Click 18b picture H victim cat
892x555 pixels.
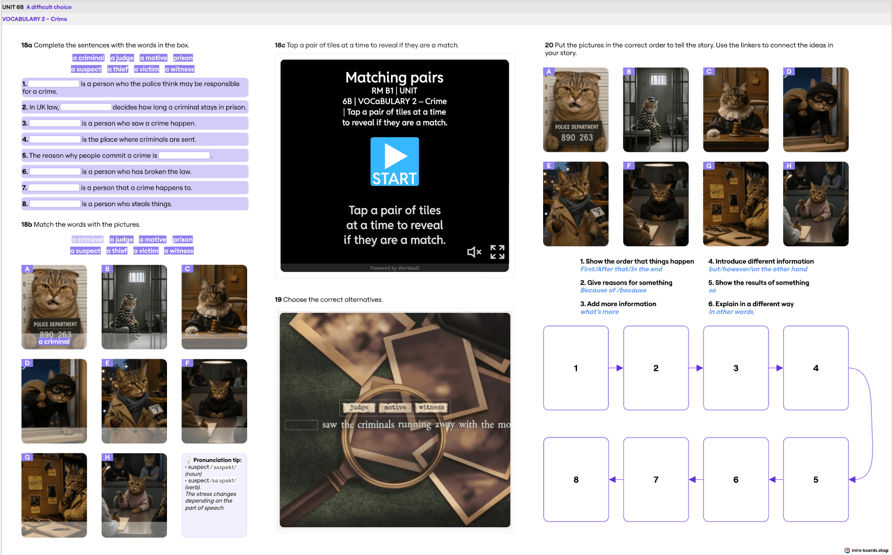(134, 495)
